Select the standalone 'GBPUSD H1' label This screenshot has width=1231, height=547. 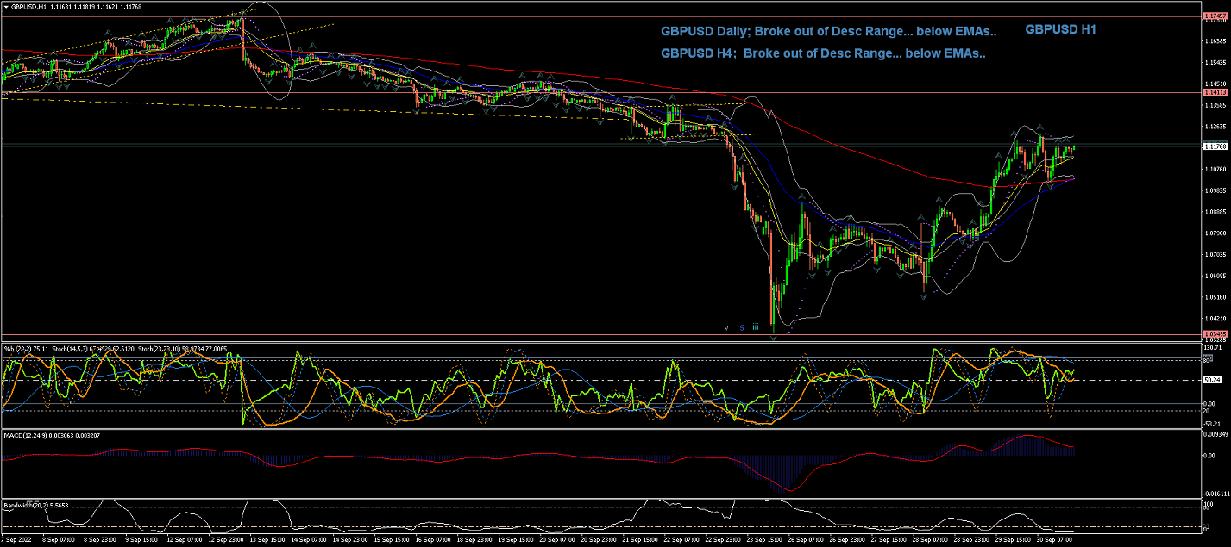point(1060,28)
